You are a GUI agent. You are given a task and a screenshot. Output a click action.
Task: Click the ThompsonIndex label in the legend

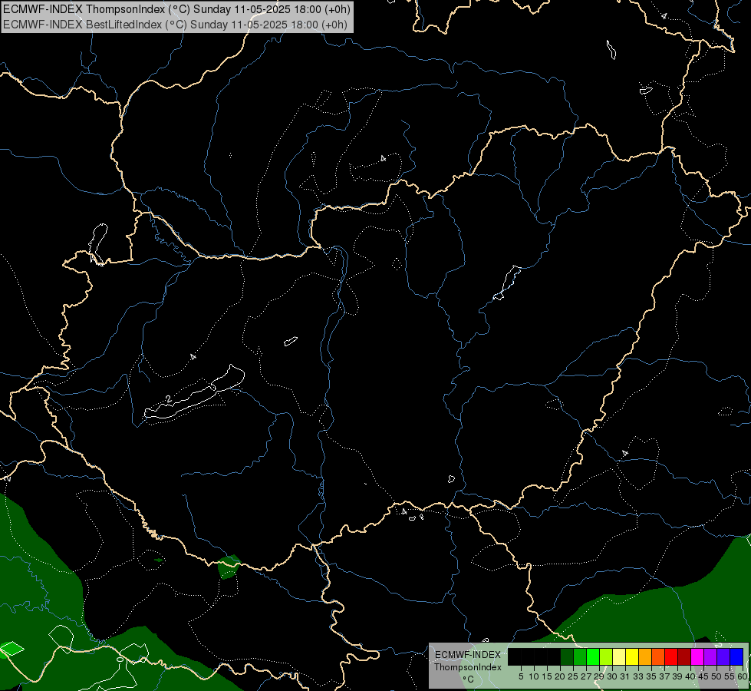[x=468, y=667]
